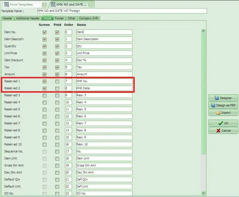Select the Footer tab

(59, 18)
